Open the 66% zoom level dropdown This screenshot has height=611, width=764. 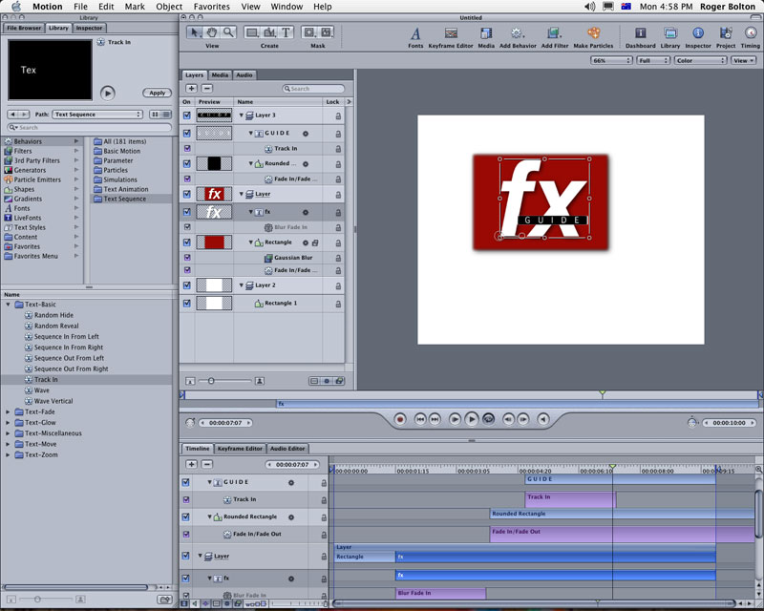(611, 60)
